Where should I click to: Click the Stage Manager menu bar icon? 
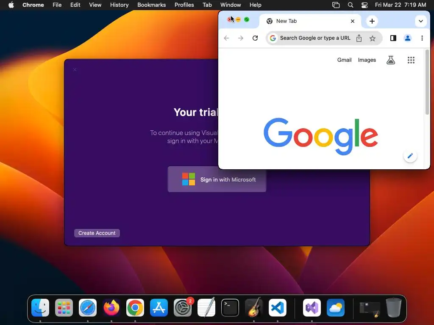pyautogui.click(x=336, y=5)
